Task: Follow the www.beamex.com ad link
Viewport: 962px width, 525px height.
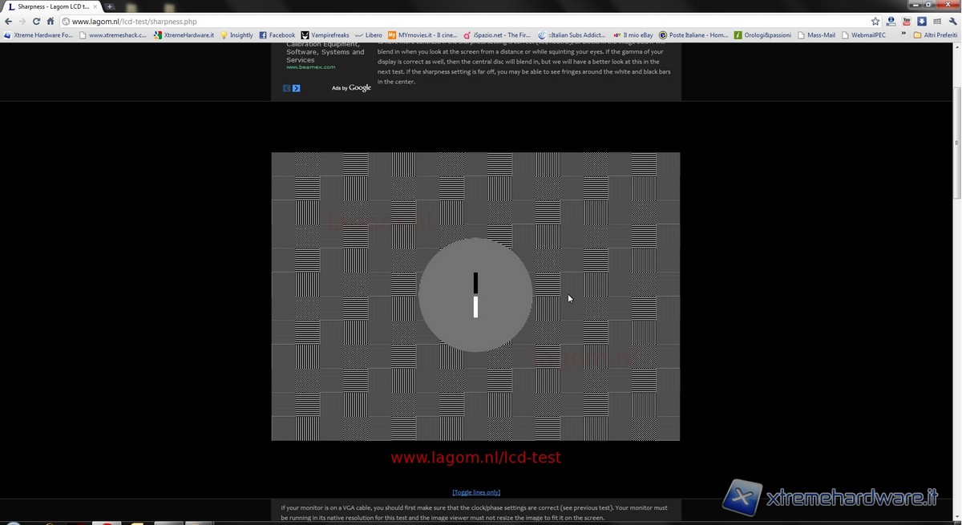Action: click(x=310, y=67)
